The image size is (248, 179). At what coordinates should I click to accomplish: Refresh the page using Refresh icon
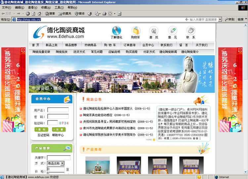pyautogui.click(x=33, y=14)
